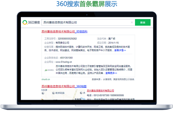Screen dimensions: 176x113
Task: Click the 360搜索 text logo
Action: pyautogui.click(x=34, y=22)
